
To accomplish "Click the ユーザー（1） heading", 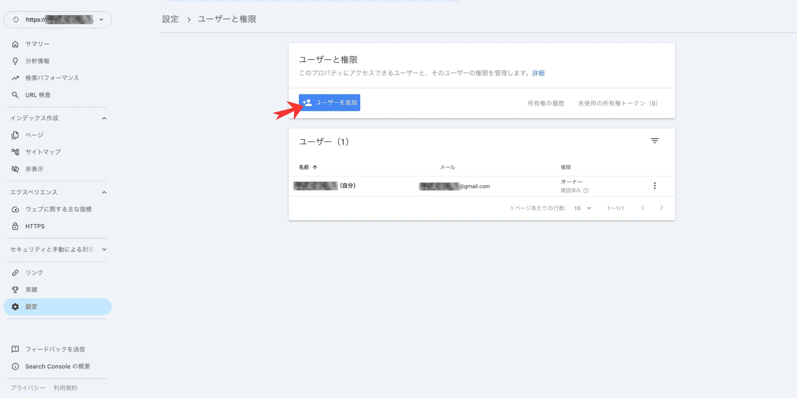I will (324, 142).
